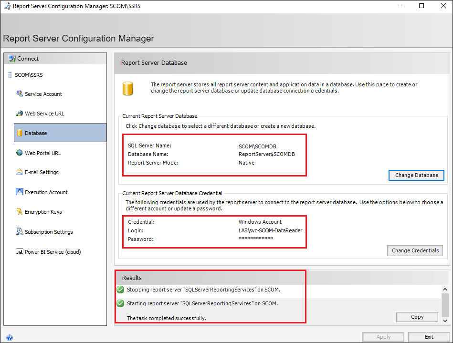Click the Web Service URL icon

click(20, 114)
